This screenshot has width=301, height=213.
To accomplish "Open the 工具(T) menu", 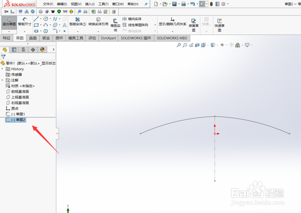I will pos(103,4).
